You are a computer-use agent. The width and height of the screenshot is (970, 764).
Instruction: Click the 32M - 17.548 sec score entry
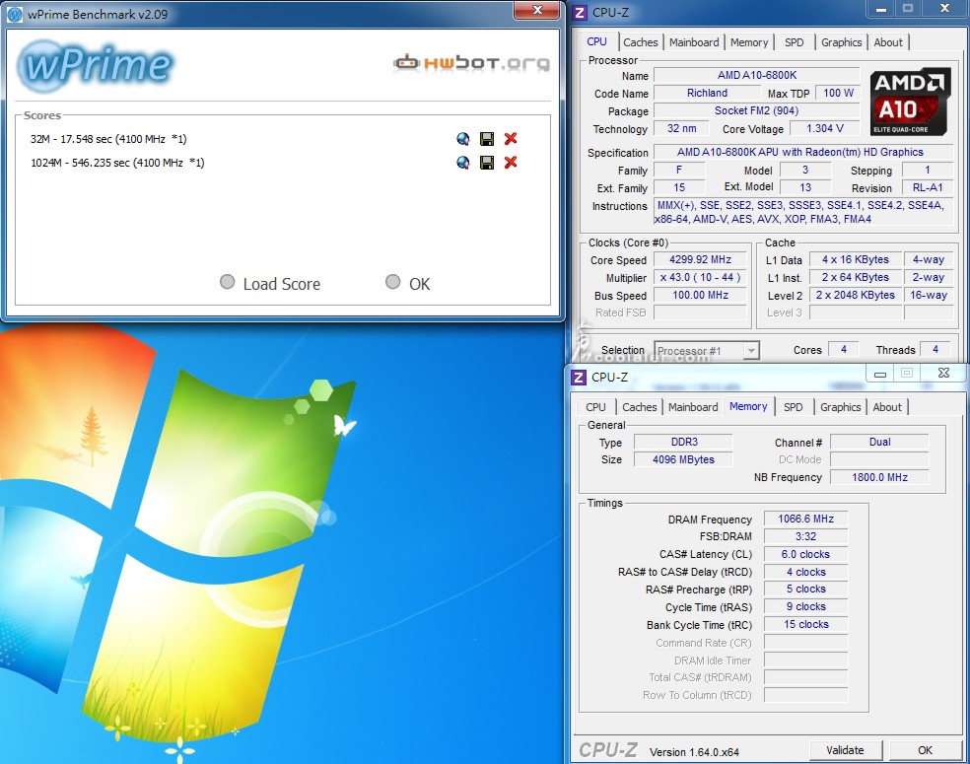point(108,139)
